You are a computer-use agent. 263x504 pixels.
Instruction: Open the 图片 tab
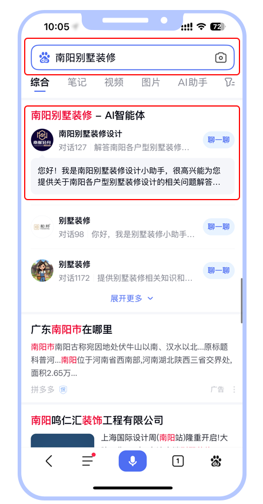point(151,82)
